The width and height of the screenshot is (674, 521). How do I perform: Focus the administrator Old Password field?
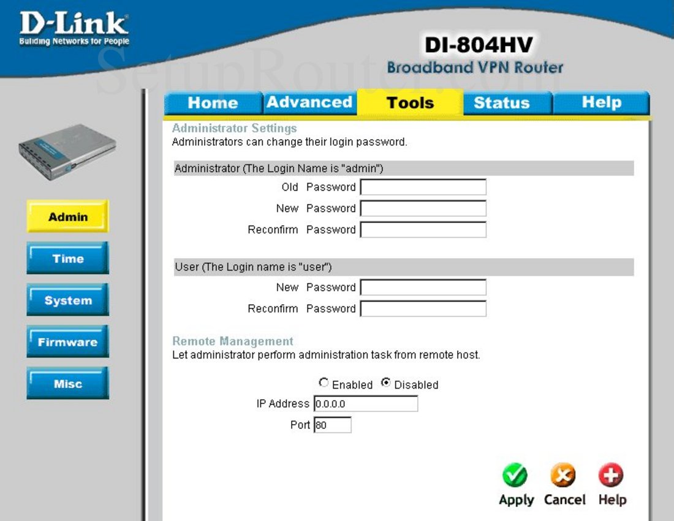[x=423, y=187]
